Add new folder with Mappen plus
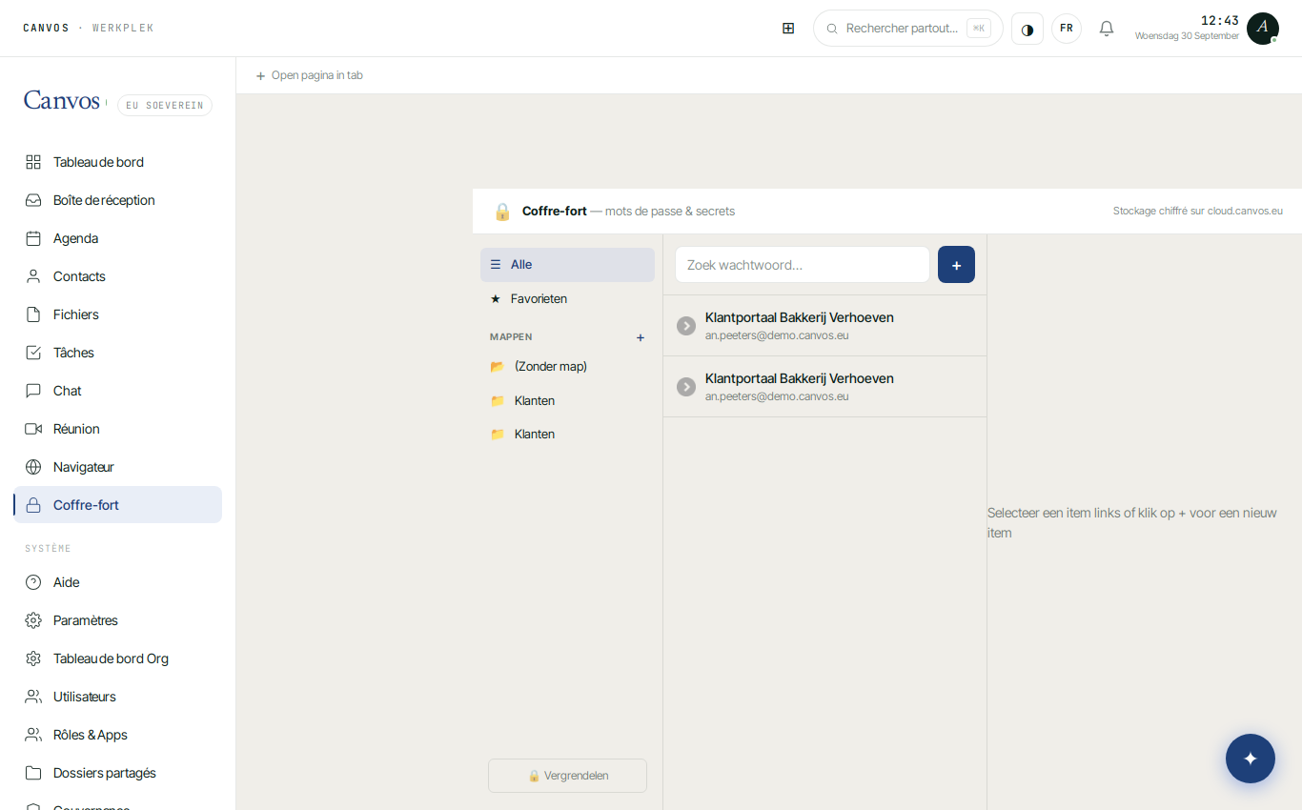This screenshot has width=1302, height=810. pyautogui.click(x=641, y=337)
